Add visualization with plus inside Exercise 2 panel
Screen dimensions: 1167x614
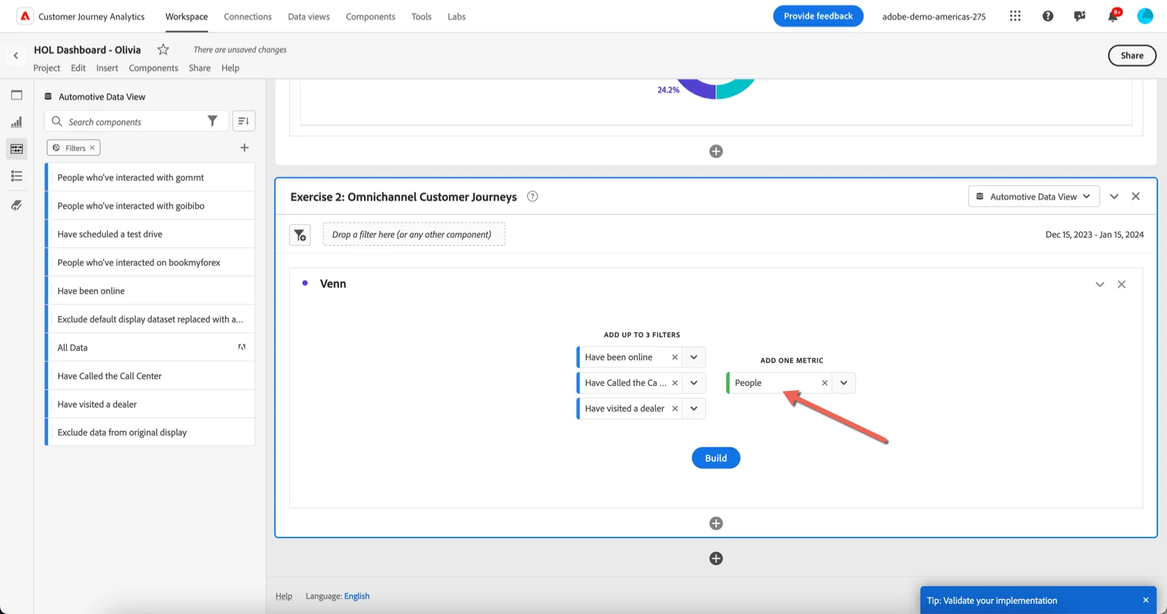coord(716,523)
